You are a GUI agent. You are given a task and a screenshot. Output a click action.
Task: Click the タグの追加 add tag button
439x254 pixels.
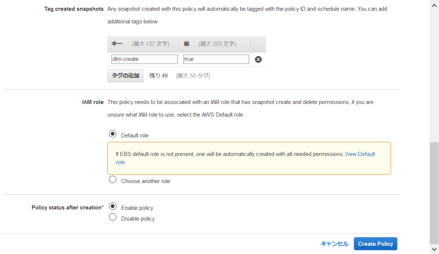pyautogui.click(x=125, y=76)
